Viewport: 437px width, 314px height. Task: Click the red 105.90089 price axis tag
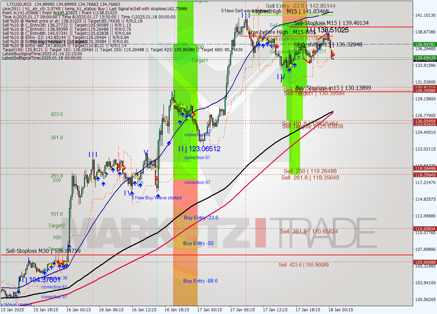pyautogui.click(x=425, y=262)
